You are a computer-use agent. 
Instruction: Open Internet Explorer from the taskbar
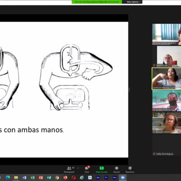click(x=82, y=177)
